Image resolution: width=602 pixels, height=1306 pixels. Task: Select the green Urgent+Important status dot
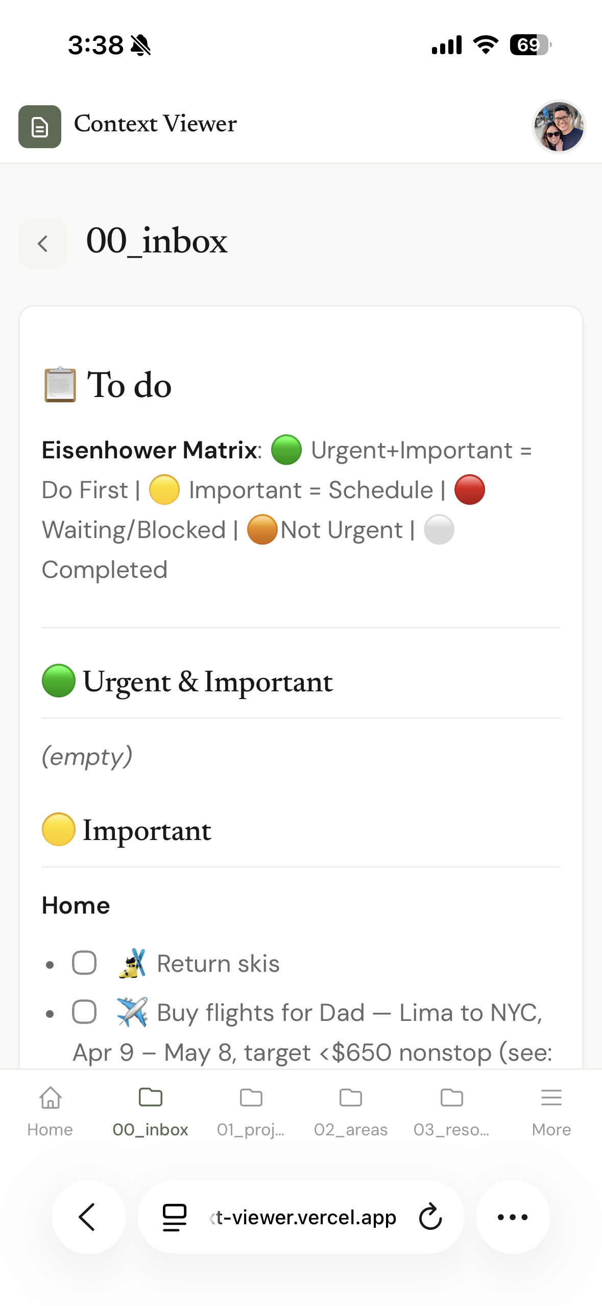click(x=286, y=450)
